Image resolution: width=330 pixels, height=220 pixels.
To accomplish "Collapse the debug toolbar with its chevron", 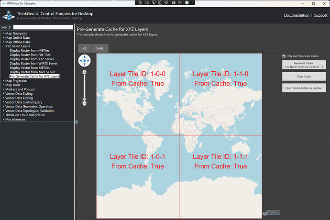I will [x=193, y=3].
